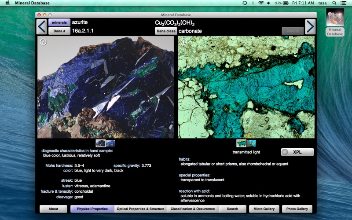Switch to Optical Properties & Structure tab

pos(140,209)
